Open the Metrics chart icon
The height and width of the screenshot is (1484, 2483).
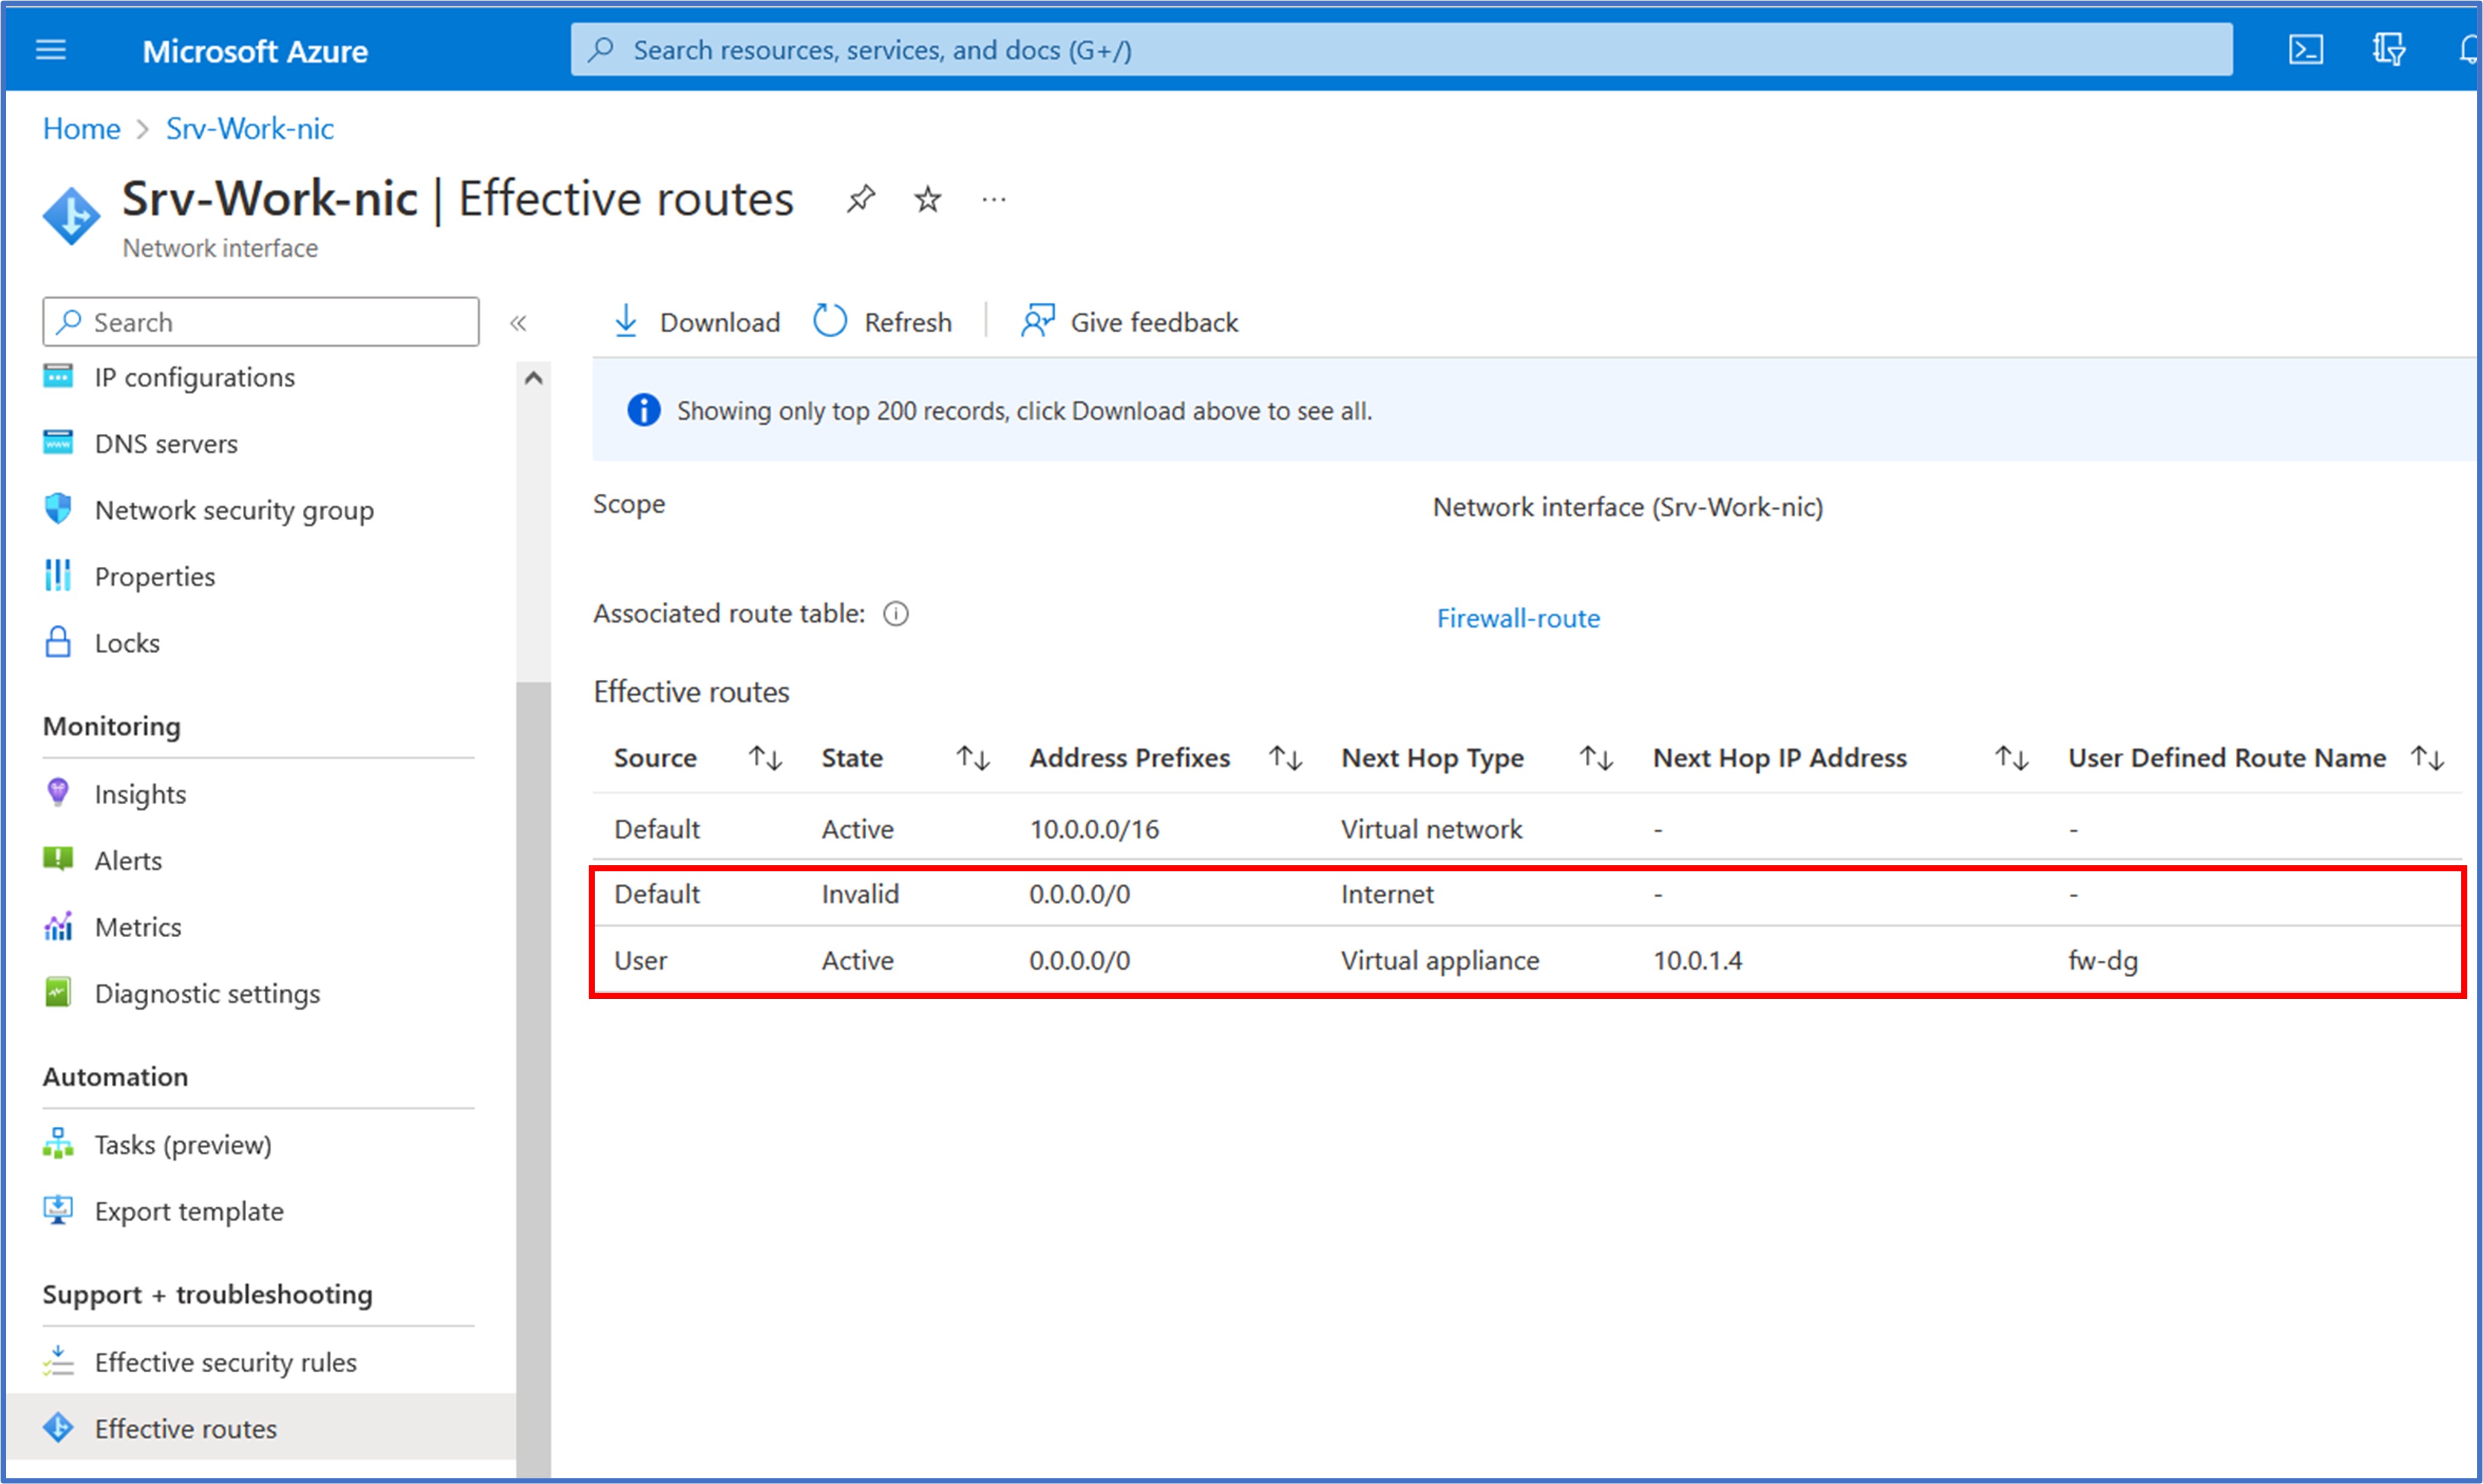[58, 926]
